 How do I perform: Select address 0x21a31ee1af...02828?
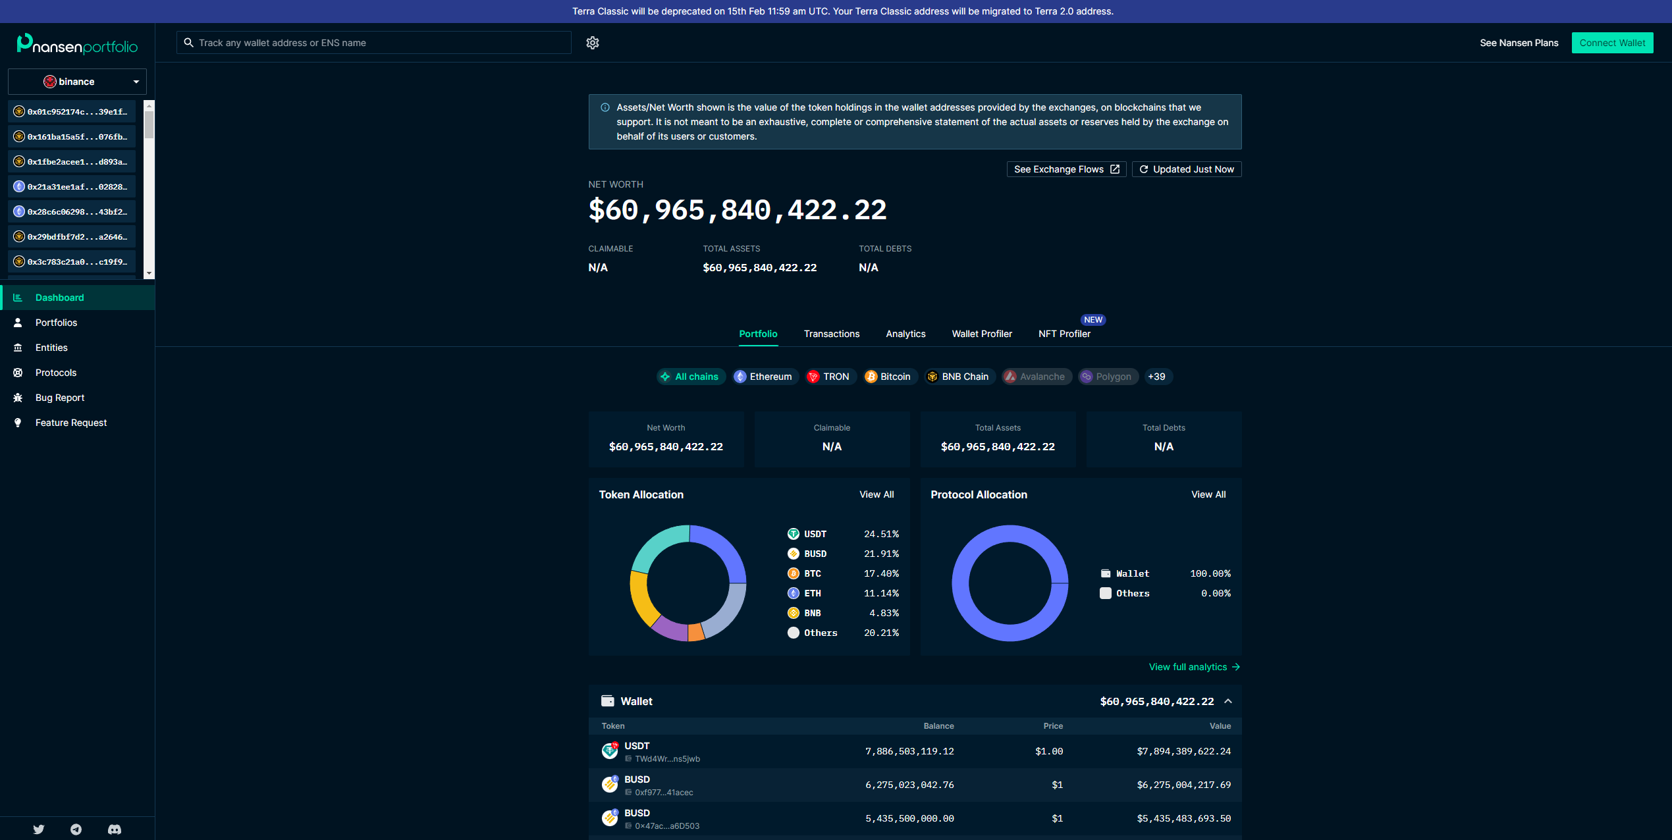point(72,187)
